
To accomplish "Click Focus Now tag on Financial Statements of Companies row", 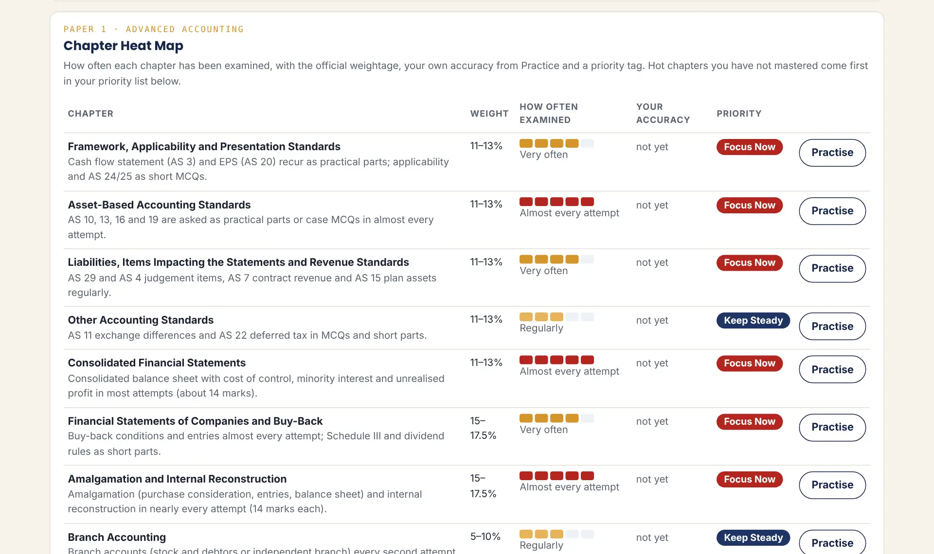I will pos(750,421).
